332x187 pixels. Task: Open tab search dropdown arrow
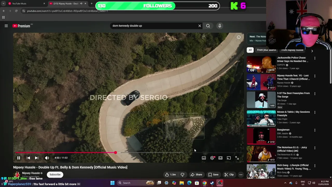tap(3, 4)
